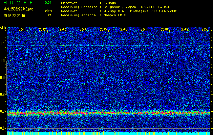Screen dimensions: 213x135
Task: Click the Receiving antenna label
Action: coord(78,15)
